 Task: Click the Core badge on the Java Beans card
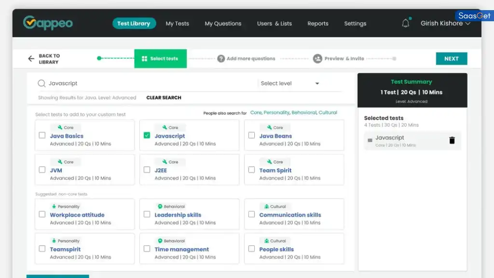275,127
